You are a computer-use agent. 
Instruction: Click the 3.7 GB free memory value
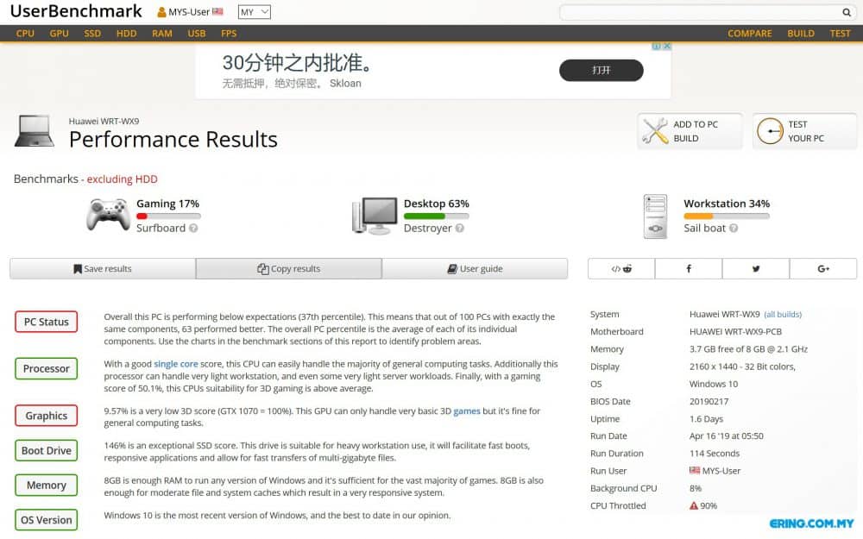[748, 349]
